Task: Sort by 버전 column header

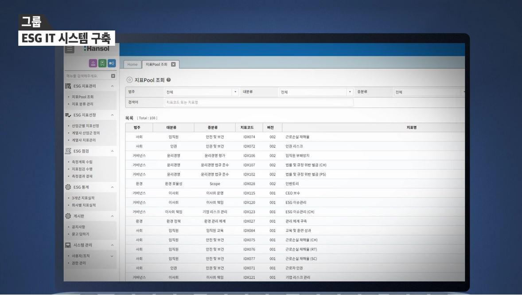Action: pos(273,127)
